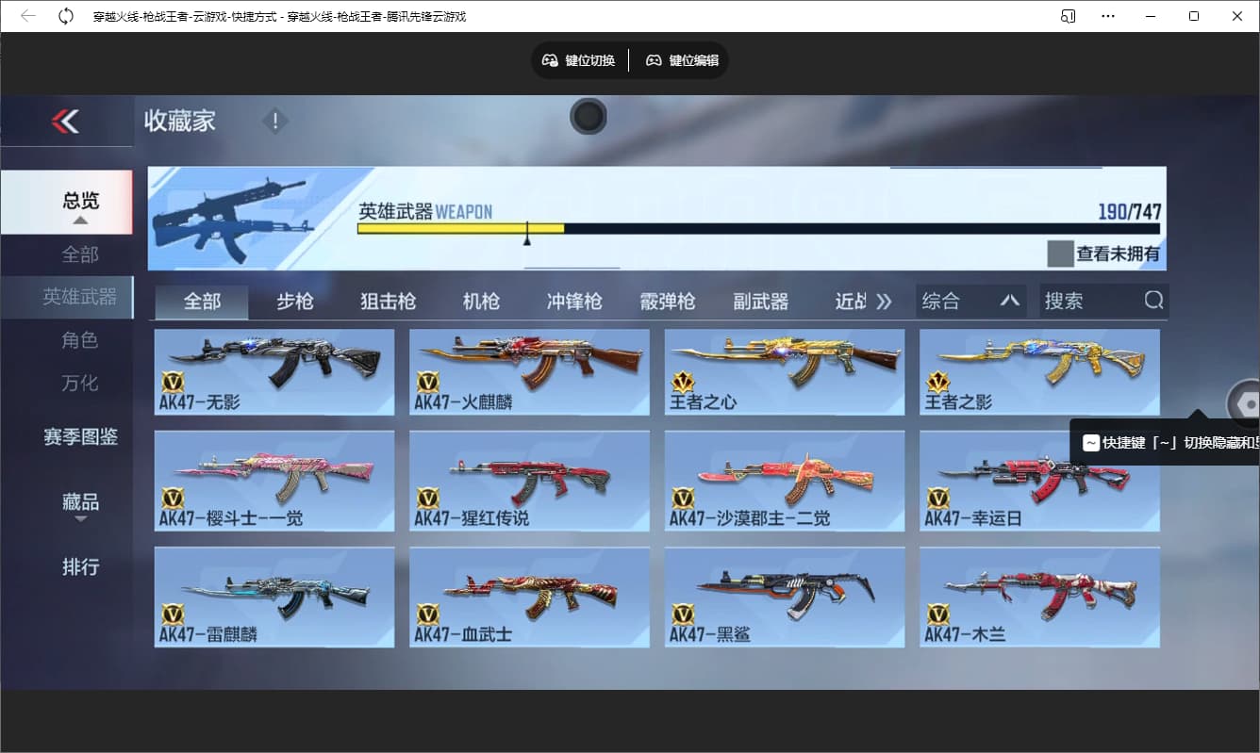Select the AK47-火麒麟 weapon card
The width and height of the screenshot is (1260, 753).
[529, 371]
